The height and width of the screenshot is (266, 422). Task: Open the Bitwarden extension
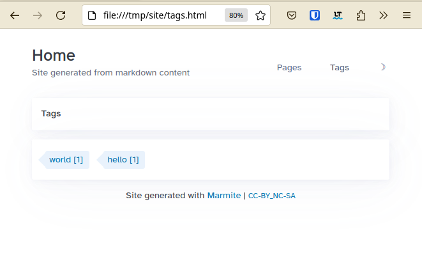pyautogui.click(x=315, y=15)
